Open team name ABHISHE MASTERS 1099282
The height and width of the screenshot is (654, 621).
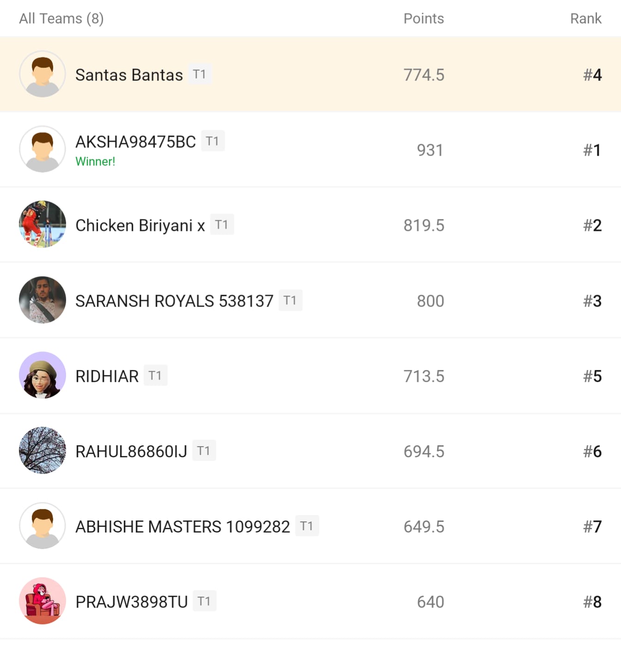pos(183,527)
